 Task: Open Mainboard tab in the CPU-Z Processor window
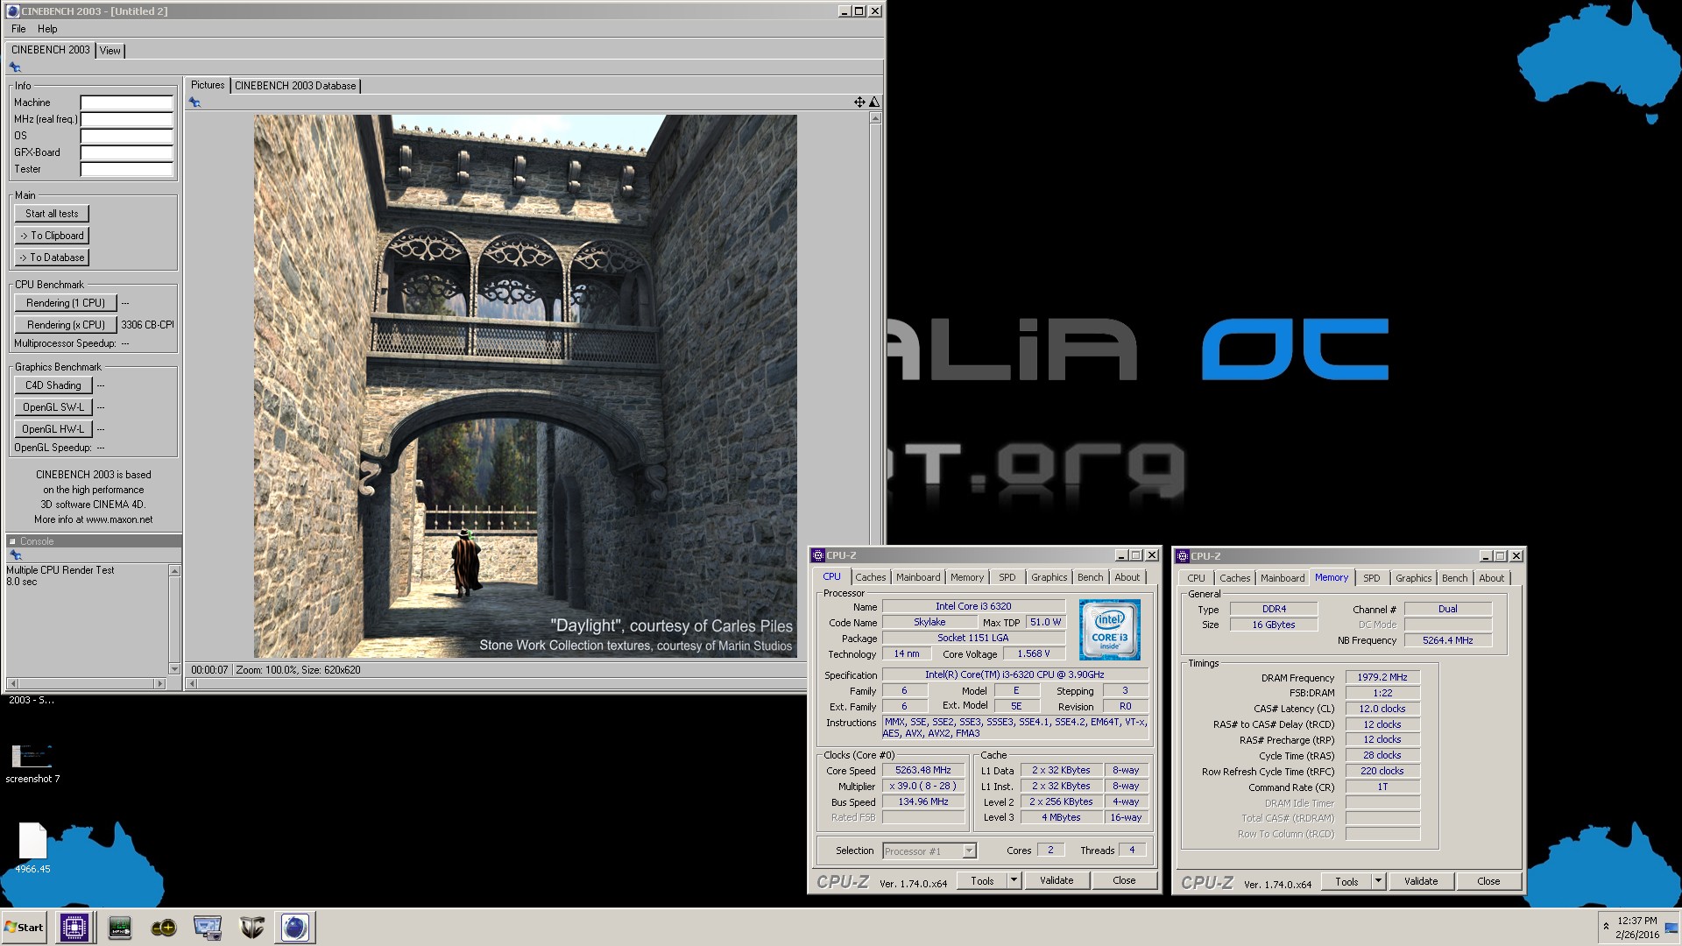pos(918,577)
